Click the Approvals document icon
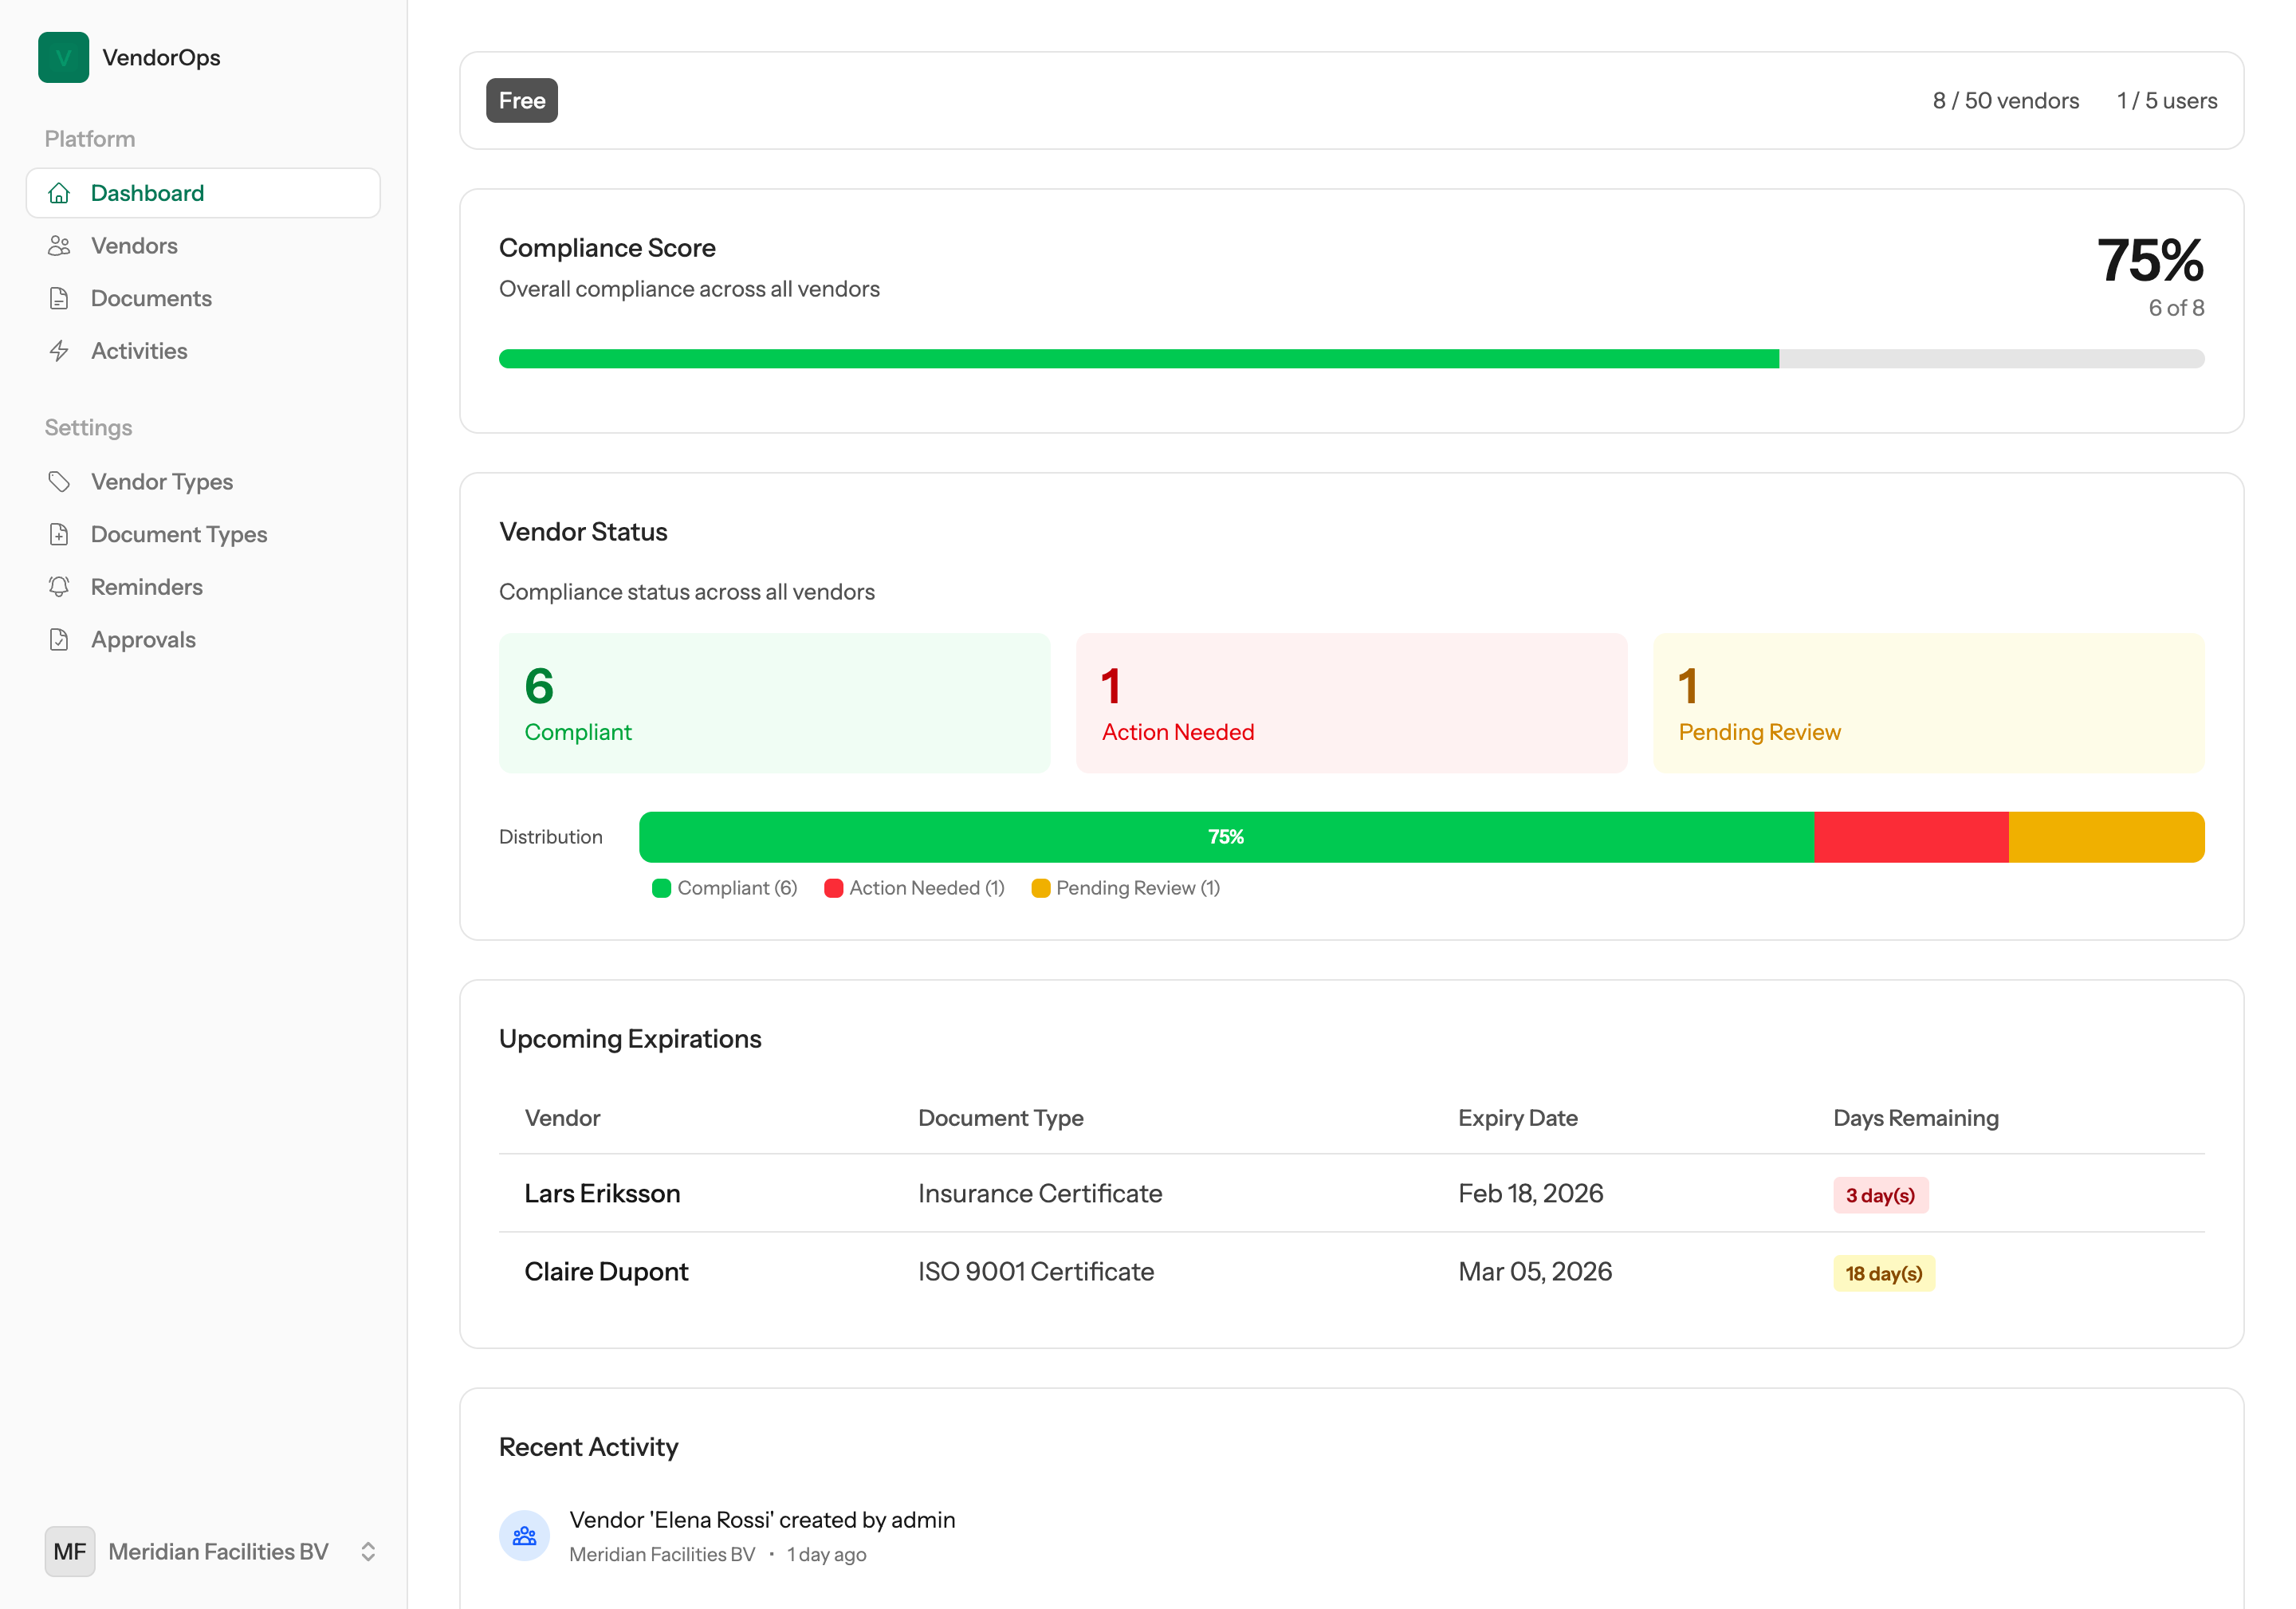Screen dimensions: 2296x1609 point(60,639)
